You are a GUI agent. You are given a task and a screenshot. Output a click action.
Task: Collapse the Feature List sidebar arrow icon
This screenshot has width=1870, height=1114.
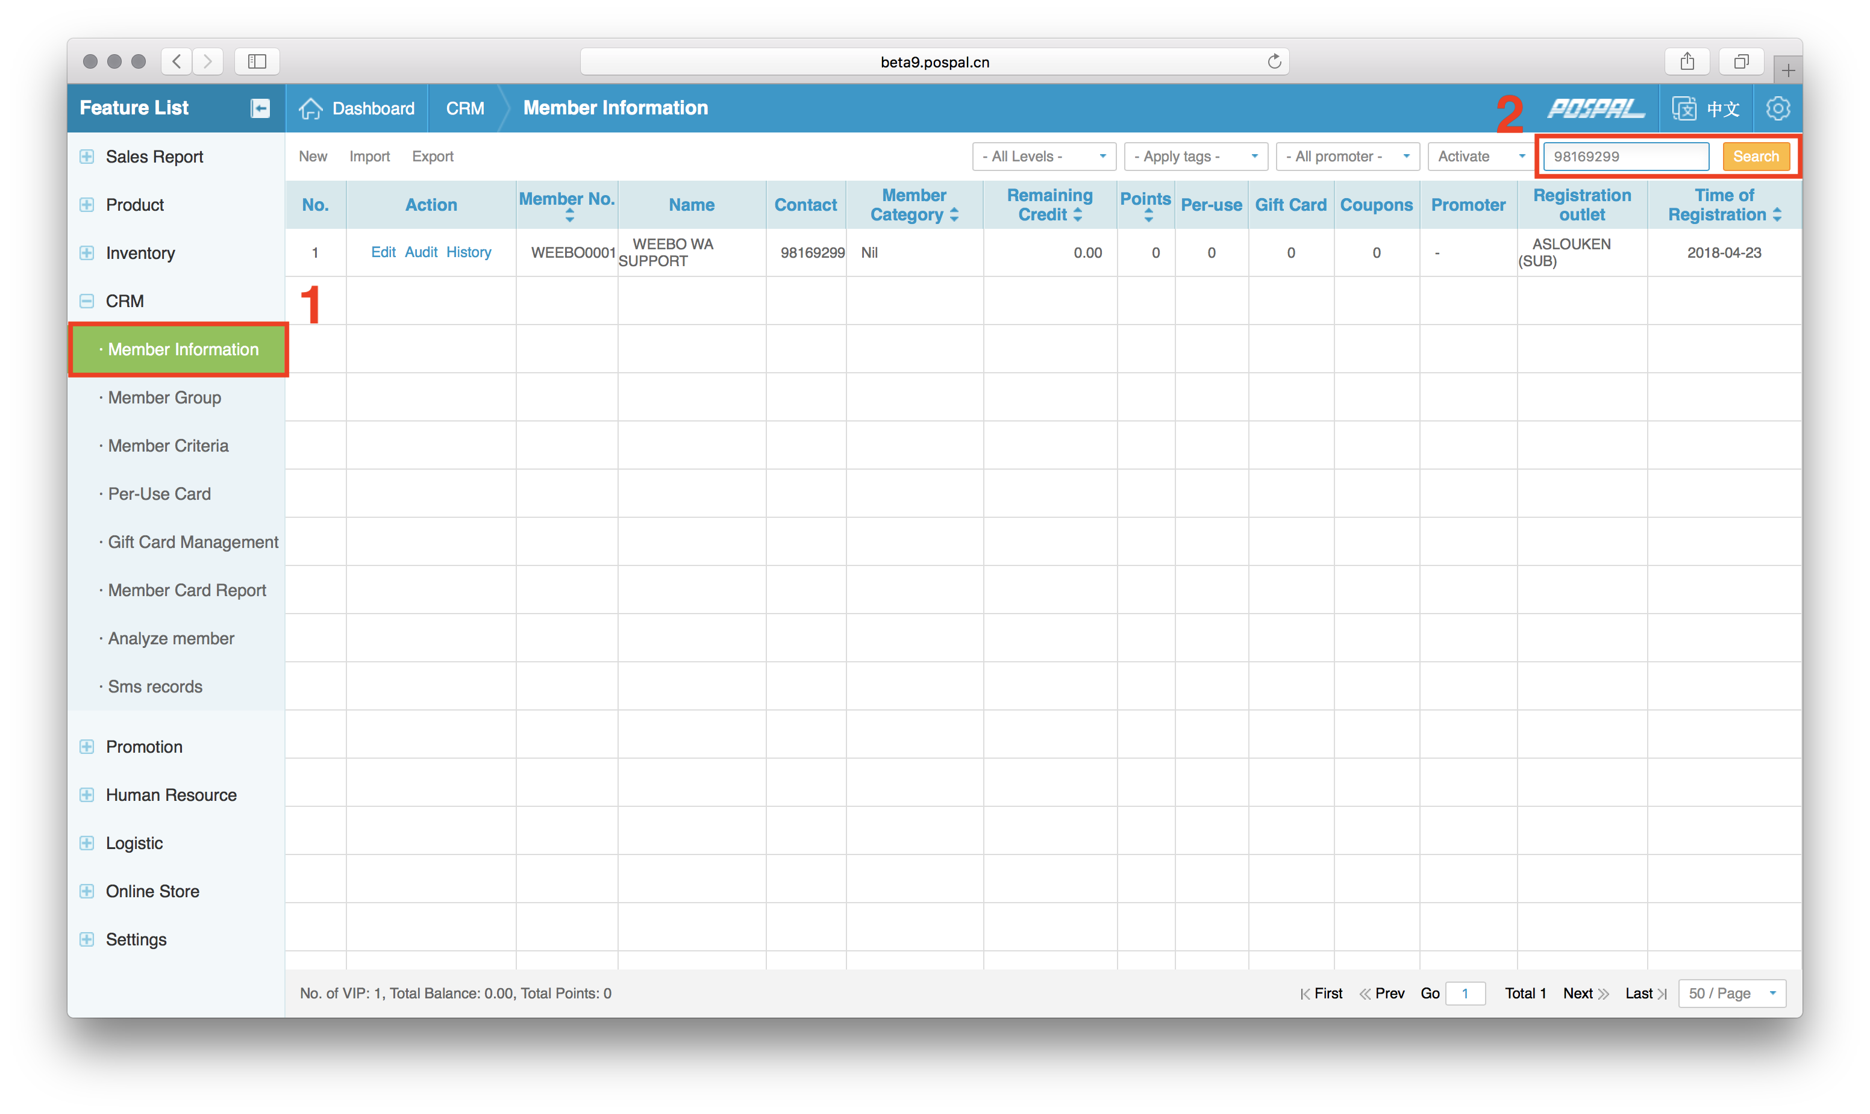[260, 108]
